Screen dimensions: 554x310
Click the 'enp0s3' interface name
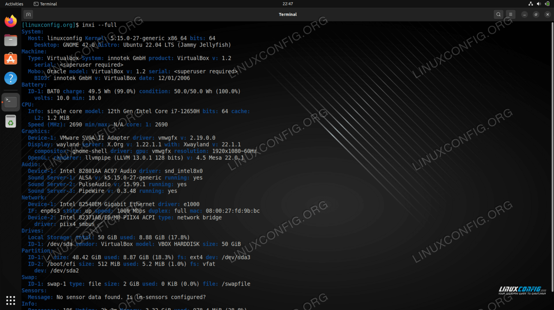coord(50,211)
